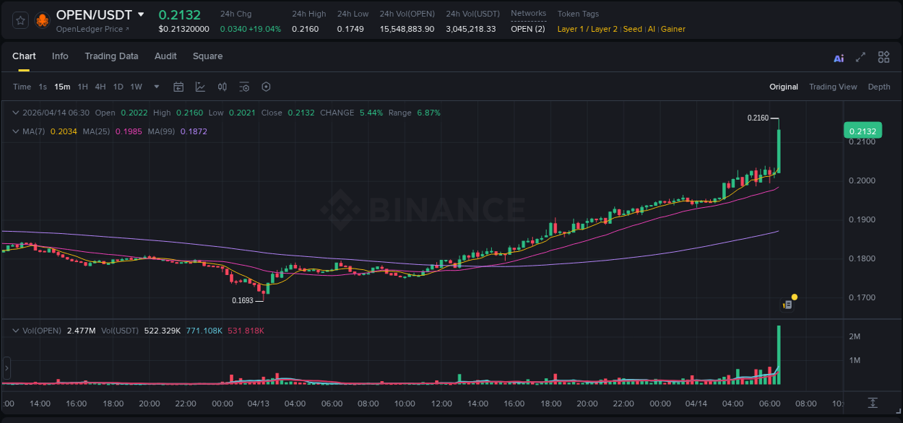
Task: Toggle the favorite star for OPEN/USDT
Action: point(20,19)
